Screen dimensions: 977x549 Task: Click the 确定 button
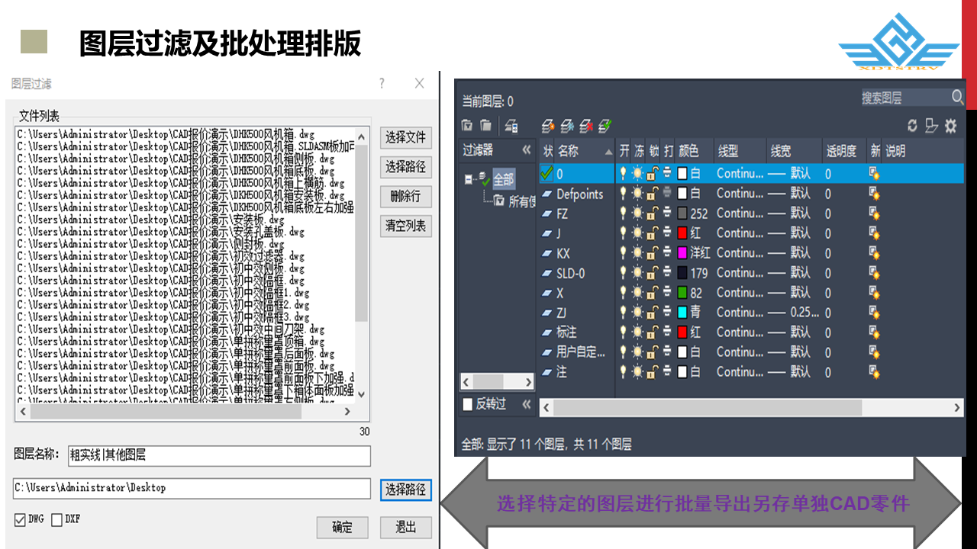(342, 528)
